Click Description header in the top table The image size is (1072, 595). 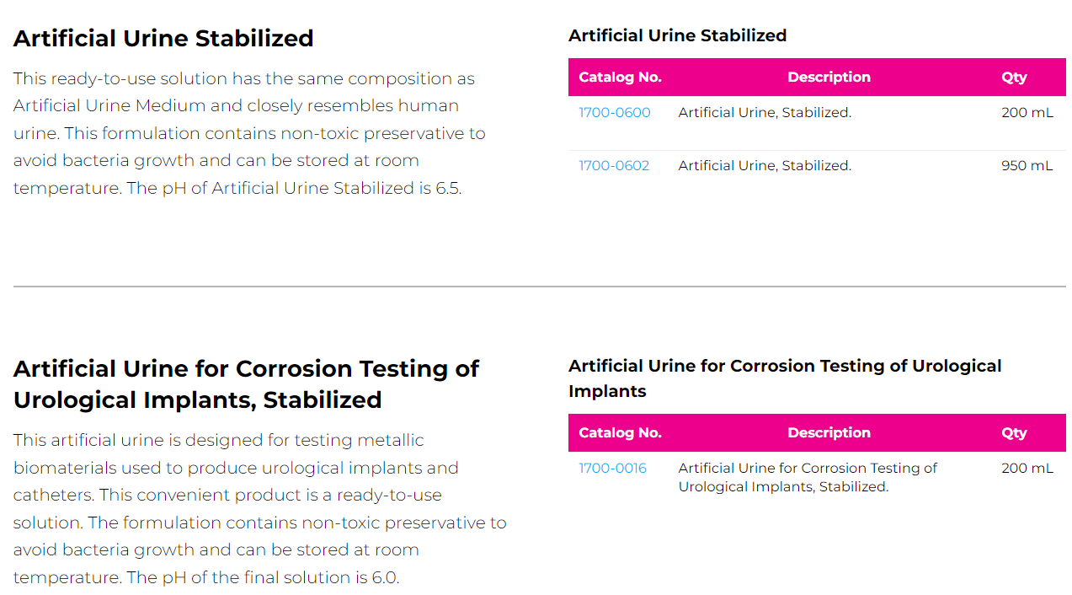point(829,78)
